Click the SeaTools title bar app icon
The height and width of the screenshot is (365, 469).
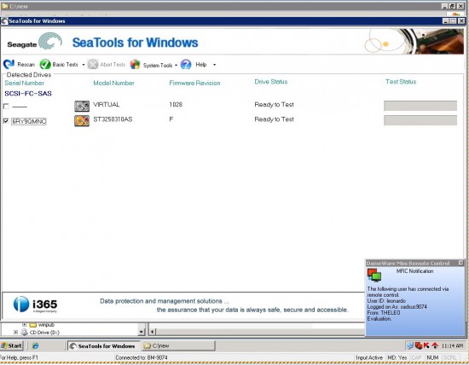pos(4,21)
